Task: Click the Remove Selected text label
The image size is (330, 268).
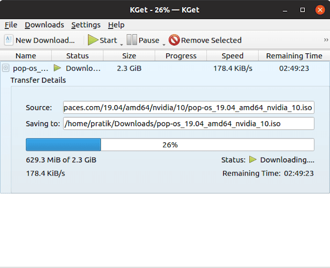Action: (x=211, y=40)
